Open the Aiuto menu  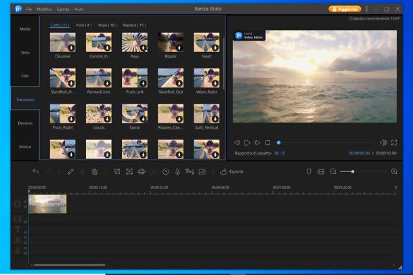[79, 9]
